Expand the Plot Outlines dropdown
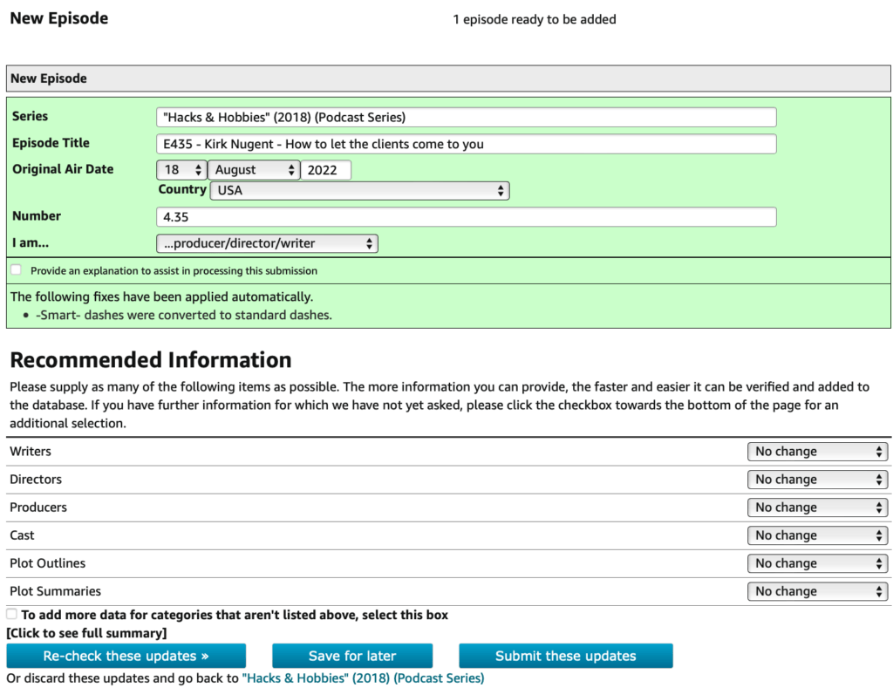 817,563
